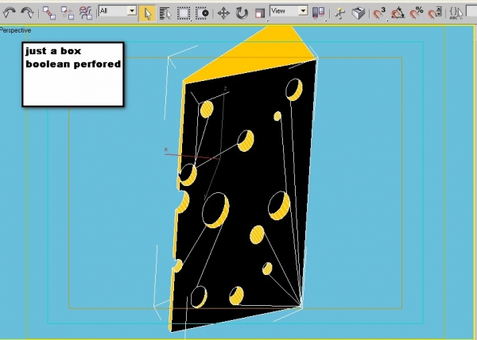Toggle Window/Crossing selection mode
This screenshot has width=477, height=340.
click(x=202, y=14)
